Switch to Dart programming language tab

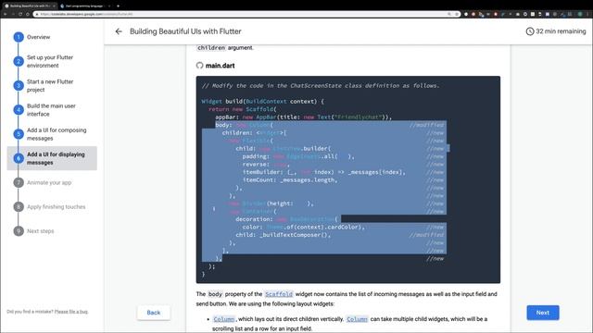coord(84,6)
